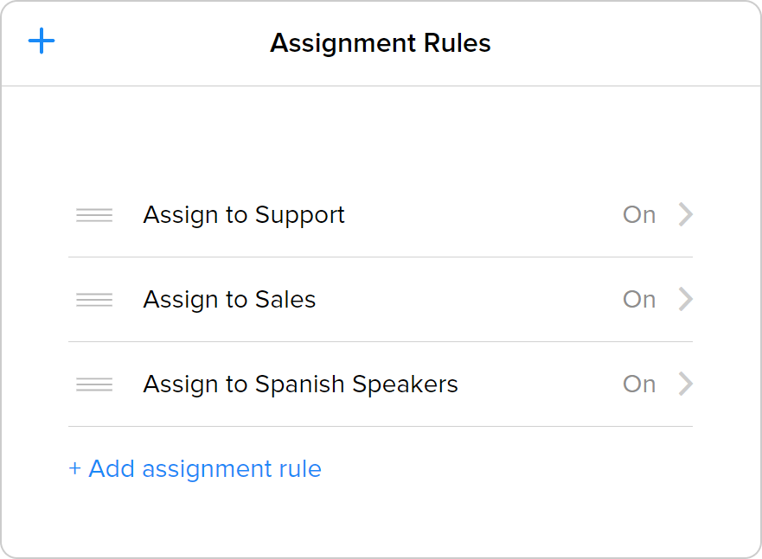The height and width of the screenshot is (559, 762).
Task: Select the On label next to Assign to Sales
Action: [x=639, y=300]
